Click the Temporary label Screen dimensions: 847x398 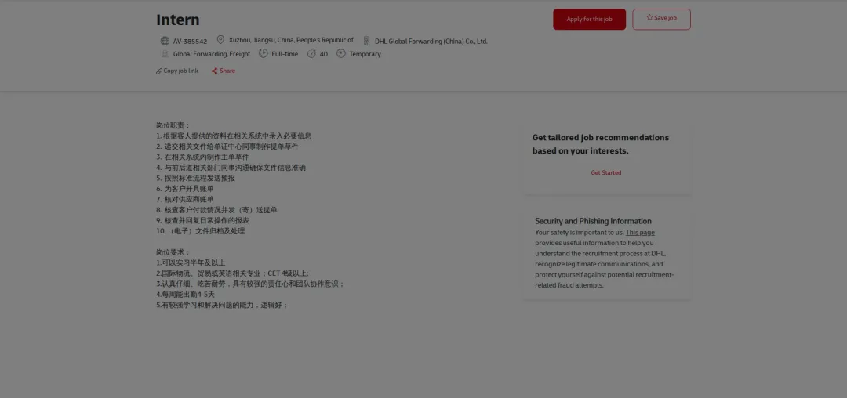point(365,54)
